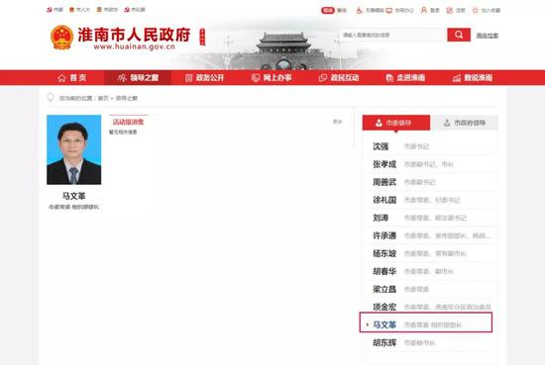
Task: Click the location pin breadcrumb icon
Action: [51, 98]
